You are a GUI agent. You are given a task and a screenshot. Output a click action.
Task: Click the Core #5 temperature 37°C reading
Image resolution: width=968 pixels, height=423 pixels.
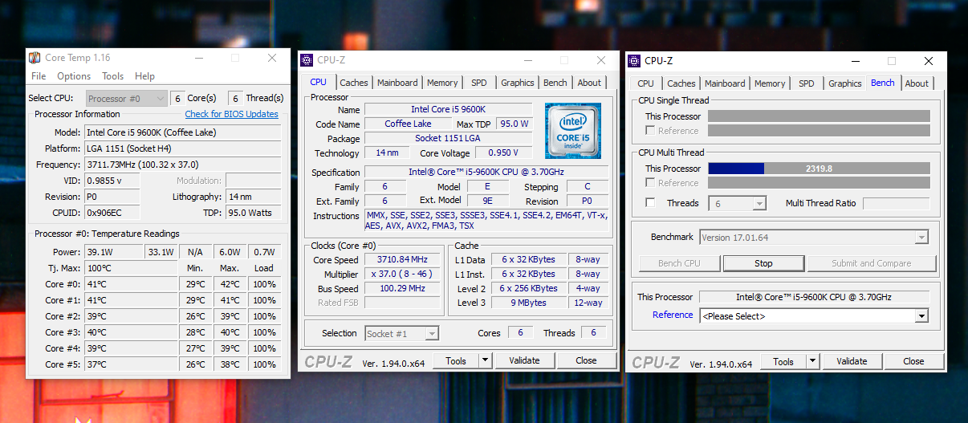[x=131, y=364]
